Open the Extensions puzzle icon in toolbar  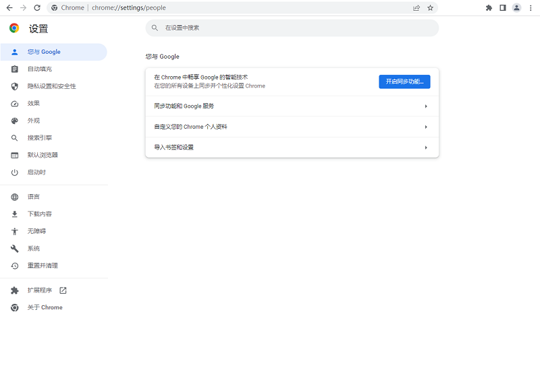pos(489,7)
